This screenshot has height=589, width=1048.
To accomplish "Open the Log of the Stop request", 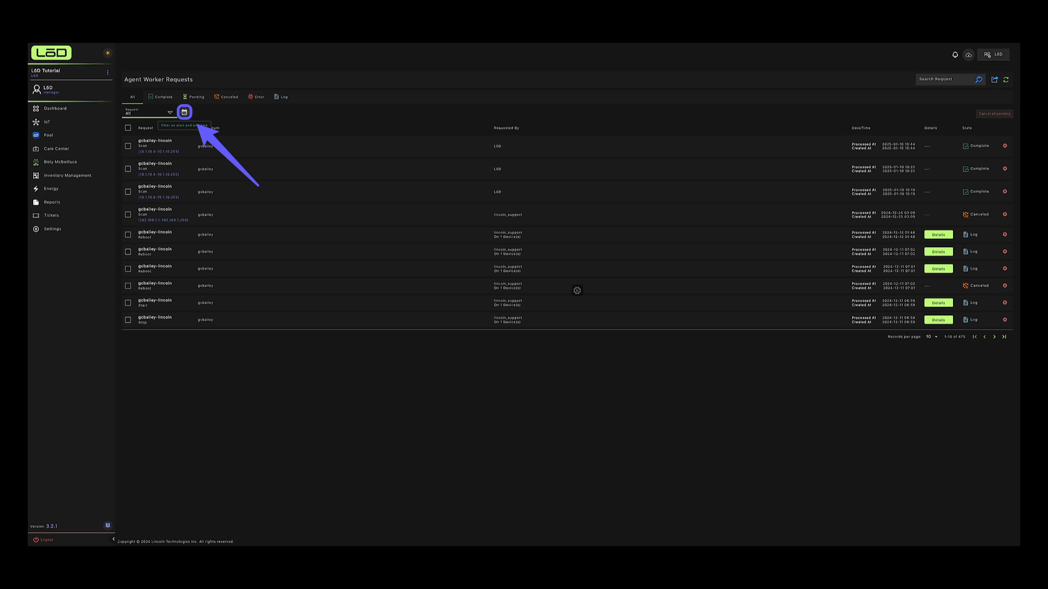I will [x=970, y=320].
